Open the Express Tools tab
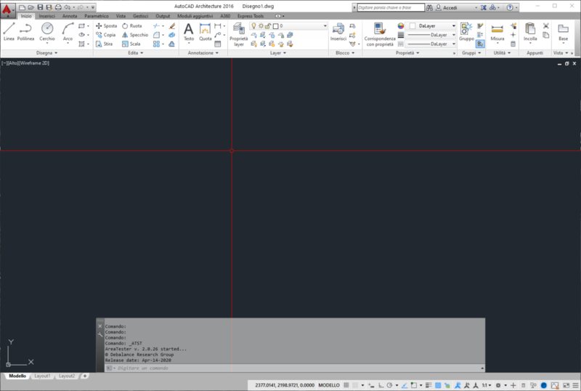The height and width of the screenshot is (391, 581). tap(251, 16)
